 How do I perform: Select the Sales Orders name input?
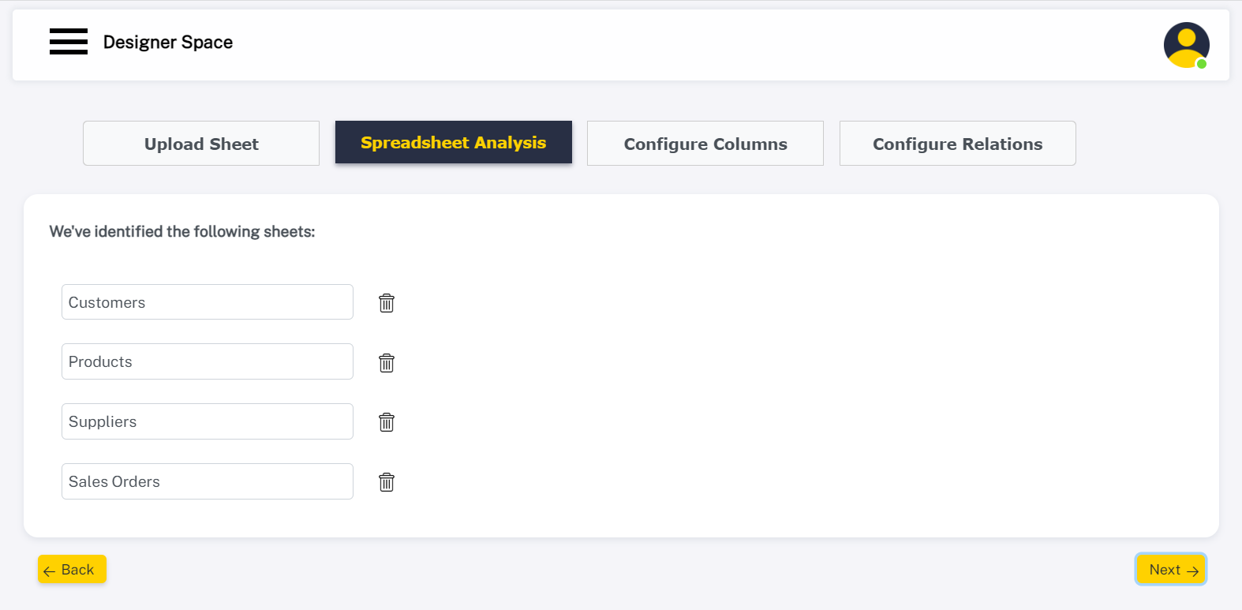pos(207,481)
